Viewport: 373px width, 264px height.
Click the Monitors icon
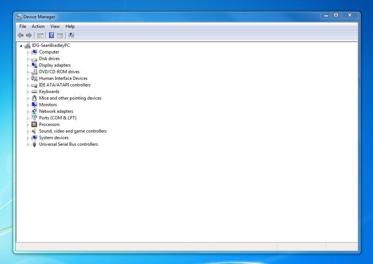pyautogui.click(x=34, y=105)
